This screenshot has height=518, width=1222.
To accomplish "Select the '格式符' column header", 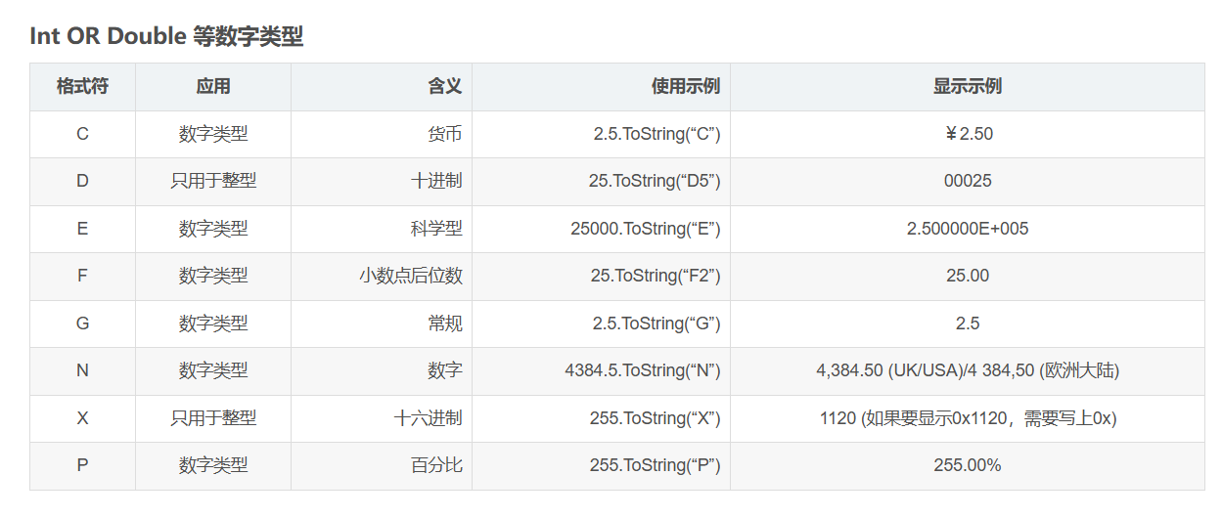I will click(82, 86).
